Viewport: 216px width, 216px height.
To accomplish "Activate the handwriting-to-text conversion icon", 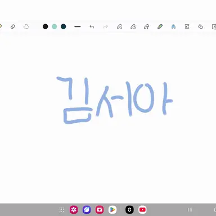I will point(146,26).
